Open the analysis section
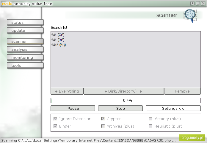Screen dimensions: 207x143 [25, 49]
